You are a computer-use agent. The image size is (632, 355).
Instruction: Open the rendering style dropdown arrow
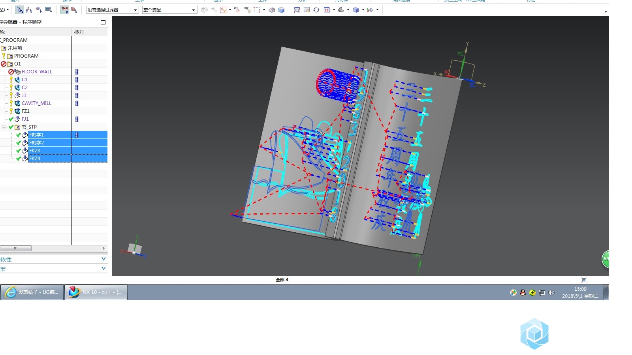[x=363, y=10]
